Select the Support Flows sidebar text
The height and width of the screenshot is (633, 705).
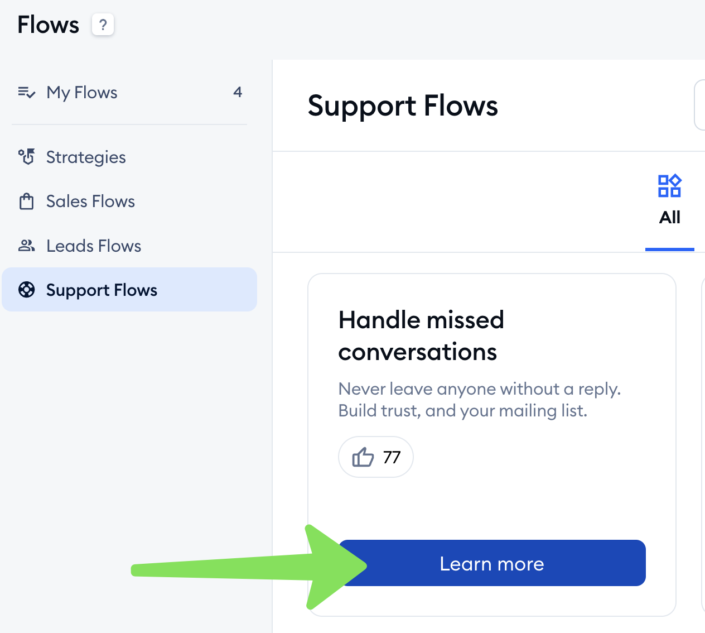(x=102, y=290)
